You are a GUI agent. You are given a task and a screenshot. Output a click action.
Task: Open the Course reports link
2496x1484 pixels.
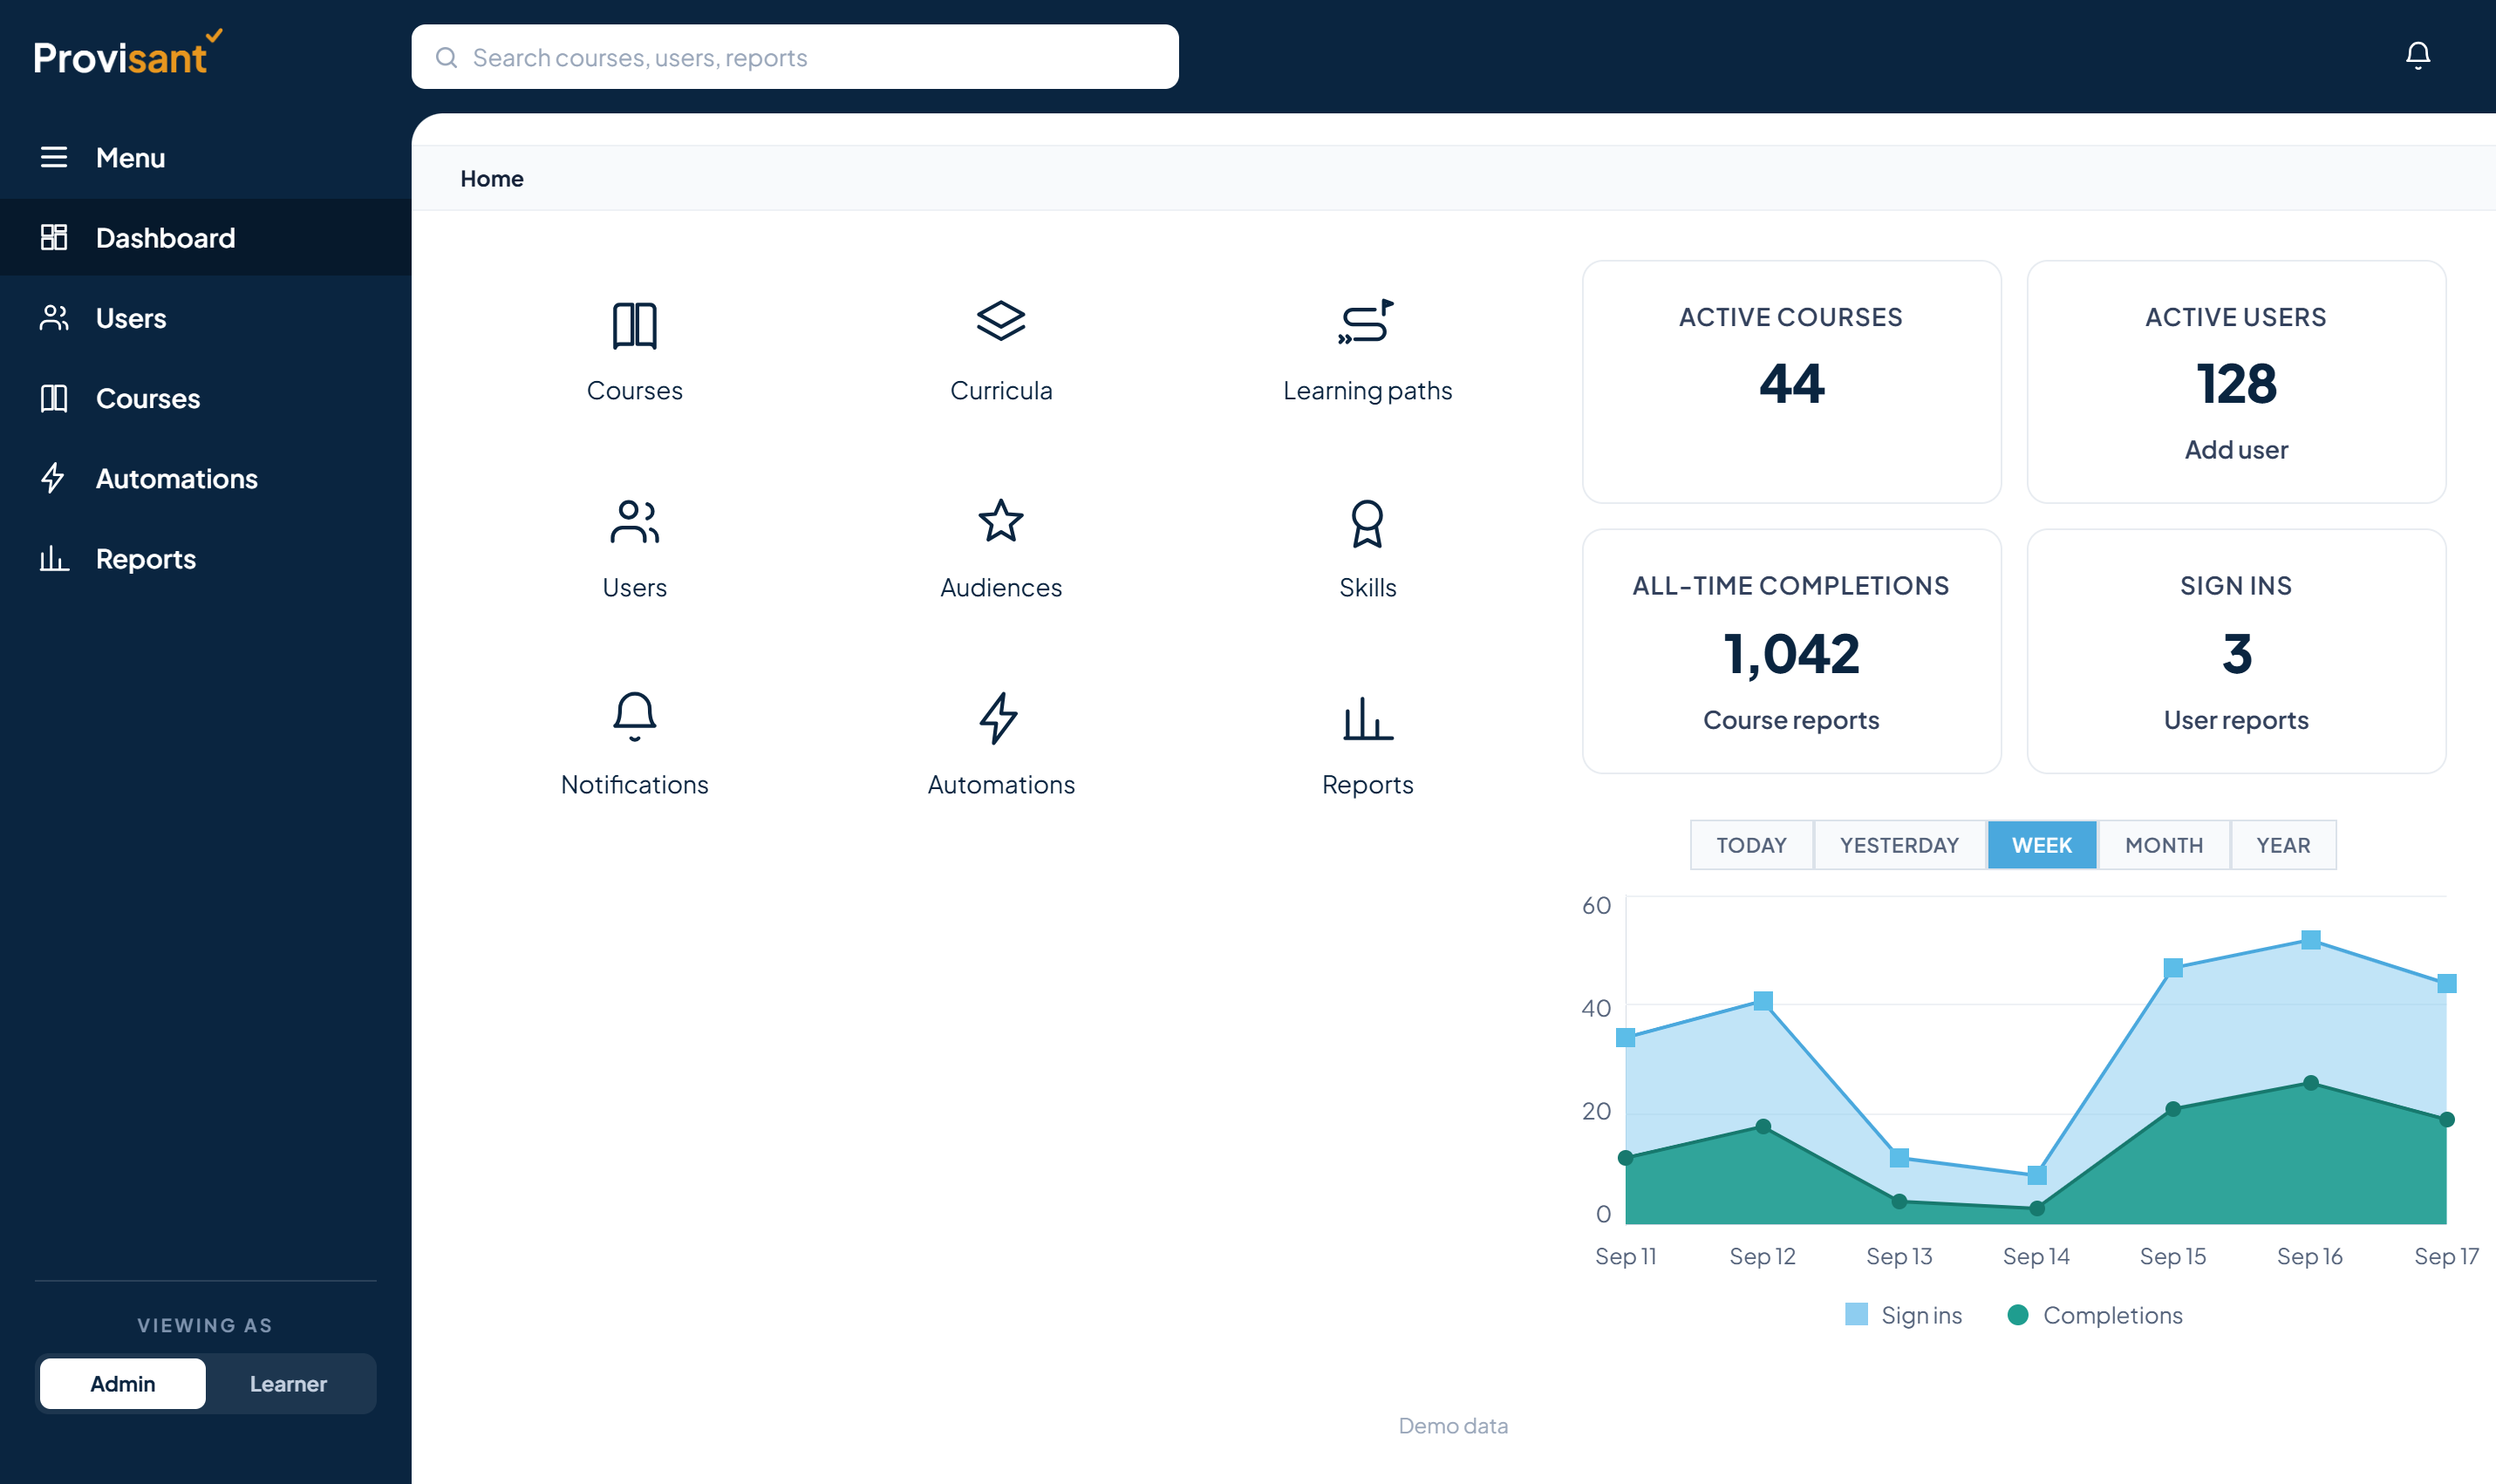1791,719
